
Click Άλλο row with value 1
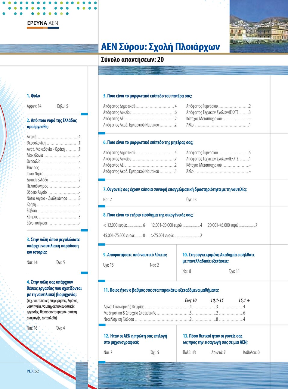click(x=218, y=125)
